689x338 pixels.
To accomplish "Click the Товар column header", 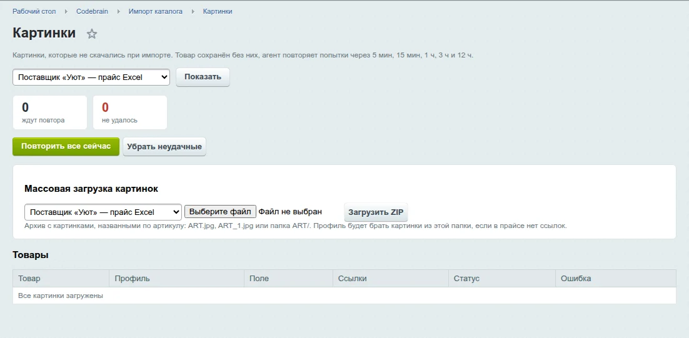I will coord(61,278).
